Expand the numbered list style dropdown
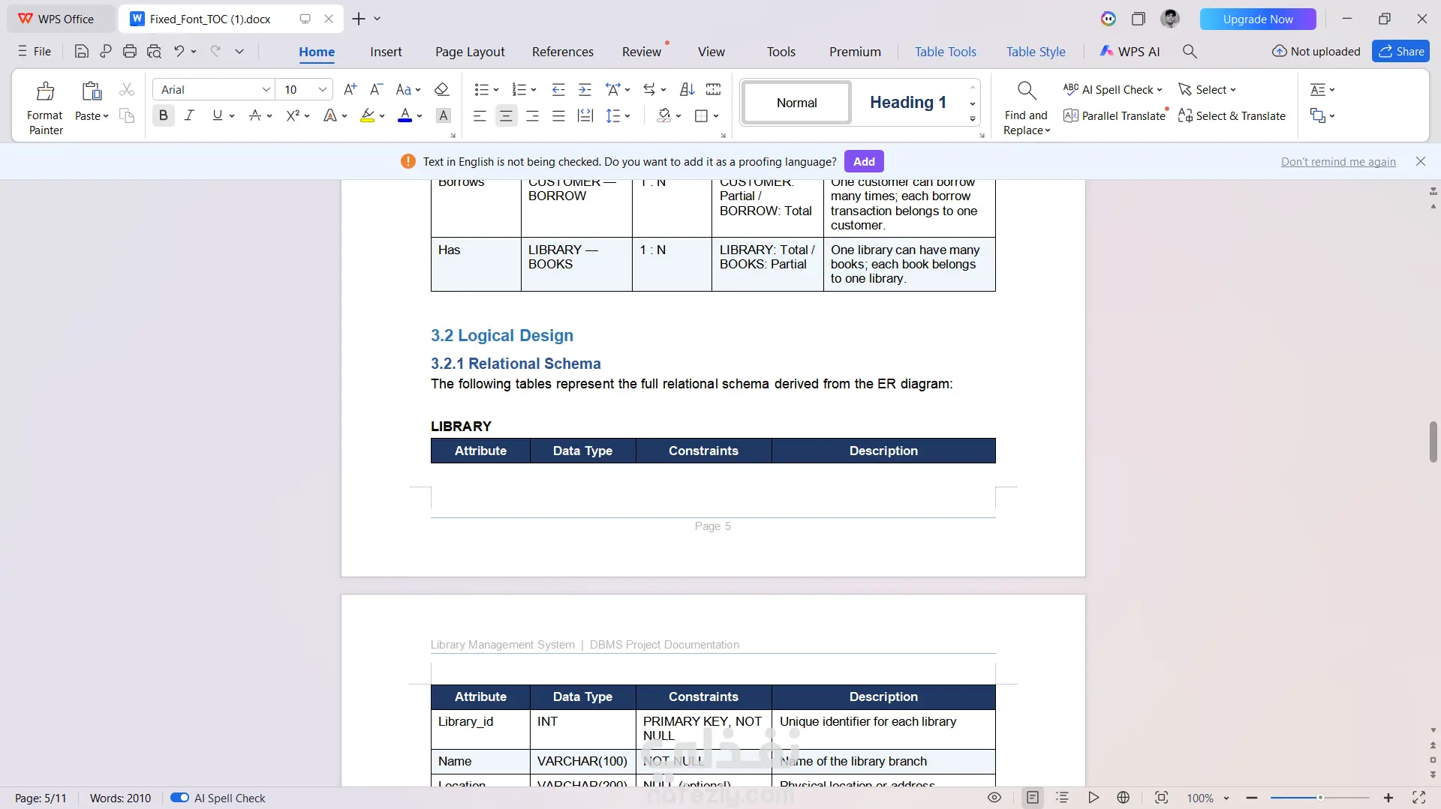Image resolution: width=1441 pixels, height=809 pixels. click(533, 90)
